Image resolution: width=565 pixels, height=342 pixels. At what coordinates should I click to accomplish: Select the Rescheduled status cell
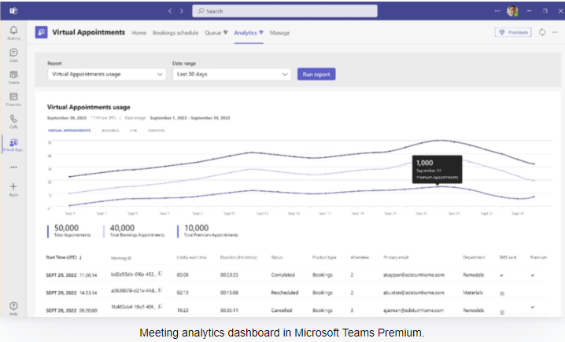click(285, 292)
